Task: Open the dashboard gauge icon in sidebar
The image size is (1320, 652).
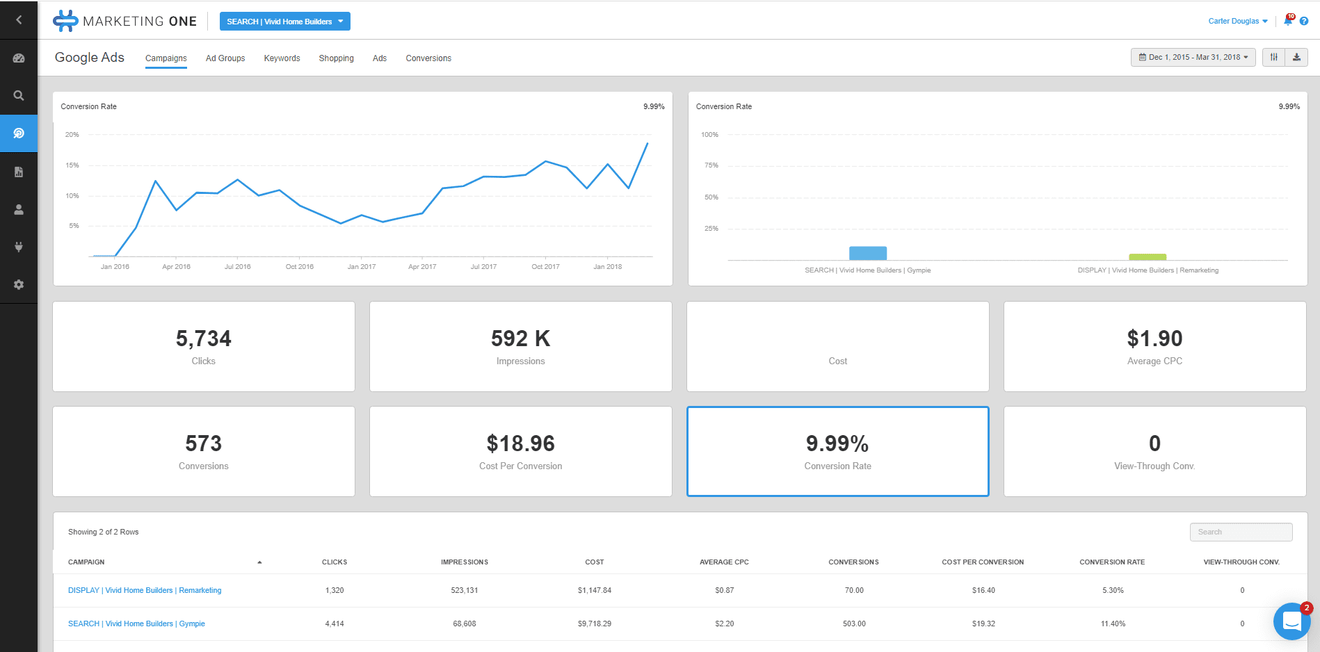Action: (19, 58)
